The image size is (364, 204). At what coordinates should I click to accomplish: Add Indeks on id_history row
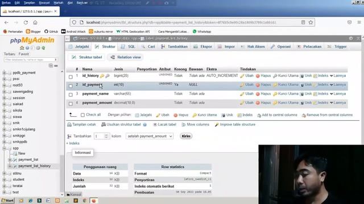coord(321,75)
